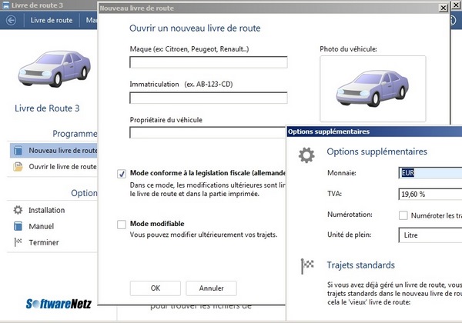Select Nouveau livre de route in sidebar
Viewport: 462px width, 323px height.
point(54,150)
